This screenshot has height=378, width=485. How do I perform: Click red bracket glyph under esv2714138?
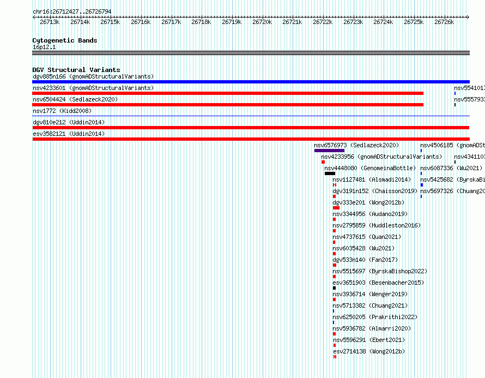pos(335,357)
